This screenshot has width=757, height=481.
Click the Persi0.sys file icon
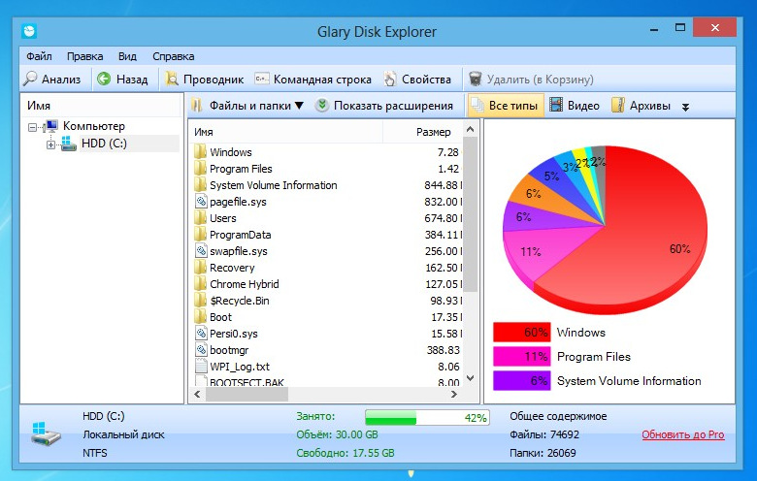pos(201,334)
